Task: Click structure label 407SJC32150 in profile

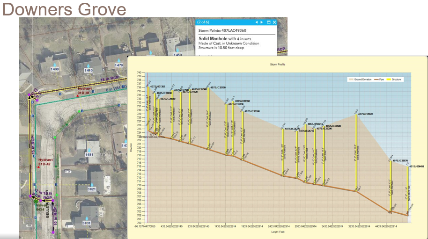Action: (218, 87)
